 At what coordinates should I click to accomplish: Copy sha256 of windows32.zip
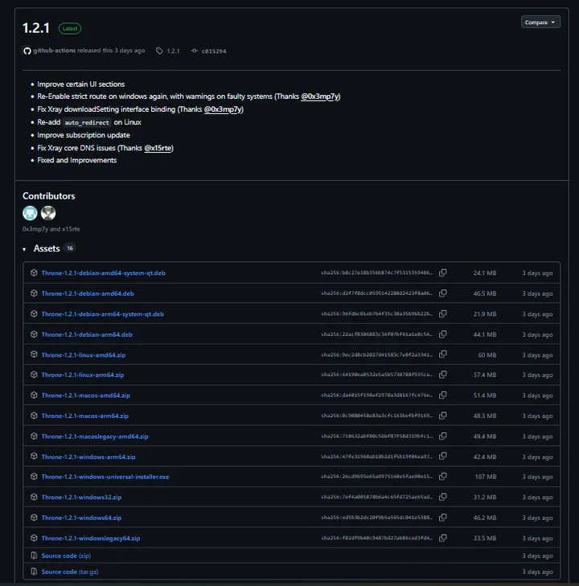pos(443,497)
